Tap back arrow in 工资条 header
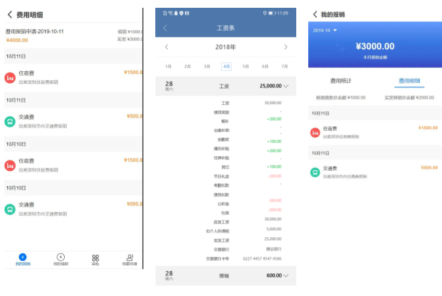This screenshot has width=442, height=296. 165,28
